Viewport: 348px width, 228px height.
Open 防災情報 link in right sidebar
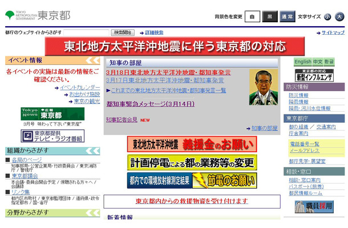tap(298, 95)
